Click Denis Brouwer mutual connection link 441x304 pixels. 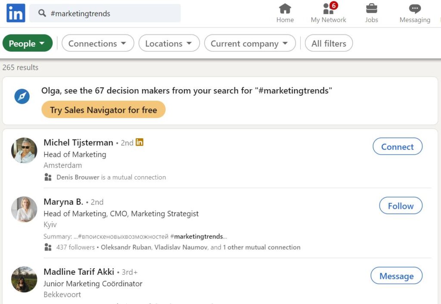[x=78, y=177]
